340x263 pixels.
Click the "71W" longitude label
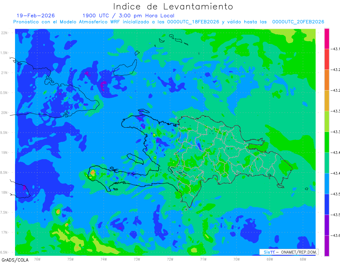click(203, 259)
